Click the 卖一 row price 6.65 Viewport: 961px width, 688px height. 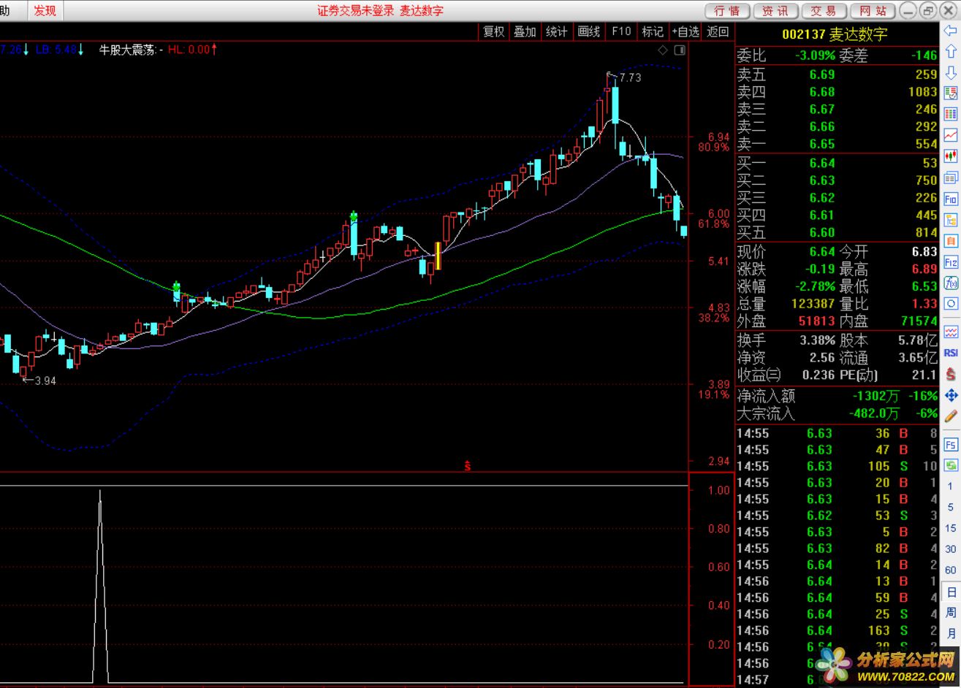point(822,145)
